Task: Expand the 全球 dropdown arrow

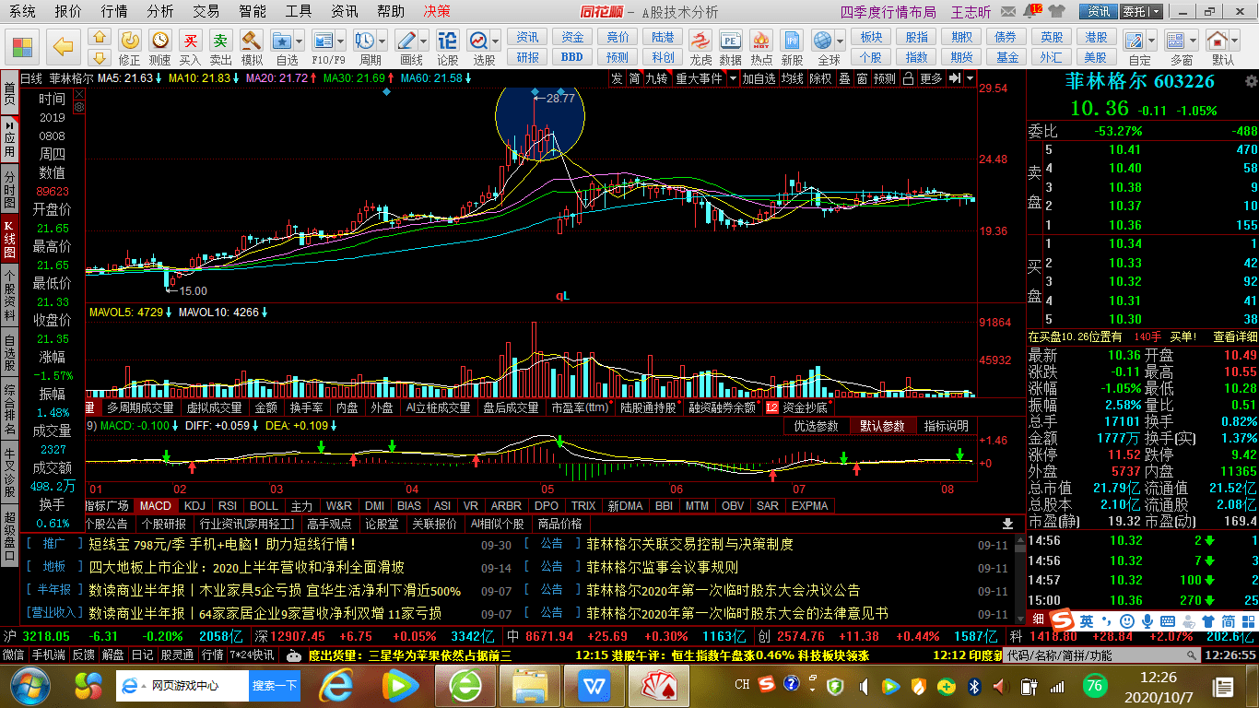Action: (840, 41)
